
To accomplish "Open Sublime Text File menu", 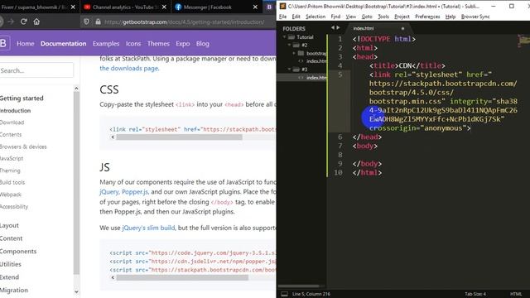I will point(283,17).
